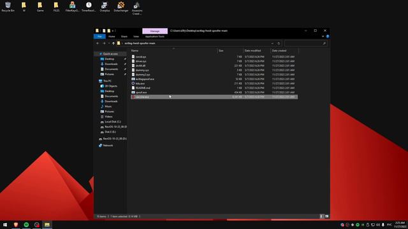The image size is (408, 229).
Task: Open quick access toolbar customize dropdown
Action: pyautogui.click(x=113, y=31)
